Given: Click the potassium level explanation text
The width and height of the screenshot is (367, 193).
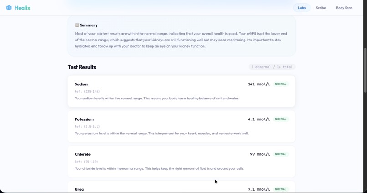Looking at the screenshot, I should [x=162, y=134].
